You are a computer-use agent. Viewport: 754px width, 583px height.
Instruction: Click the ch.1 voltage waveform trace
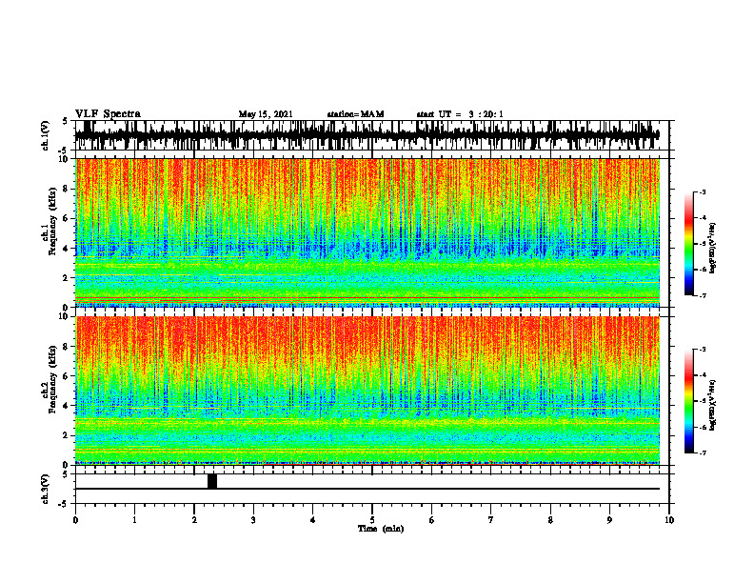367,135
